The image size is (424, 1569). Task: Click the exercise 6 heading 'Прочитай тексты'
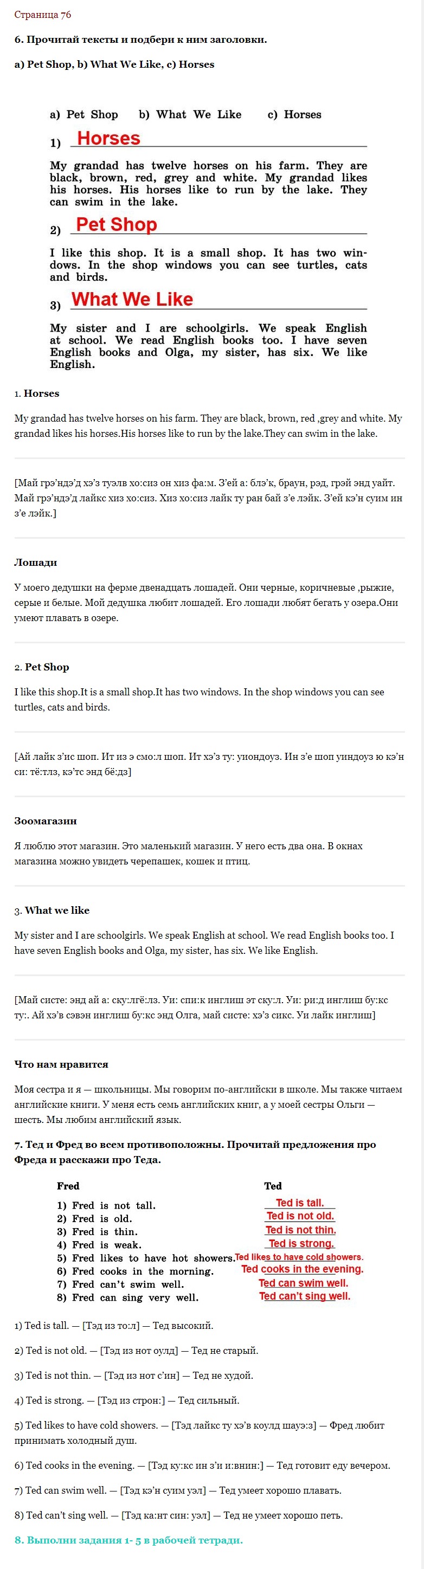[x=141, y=40]
